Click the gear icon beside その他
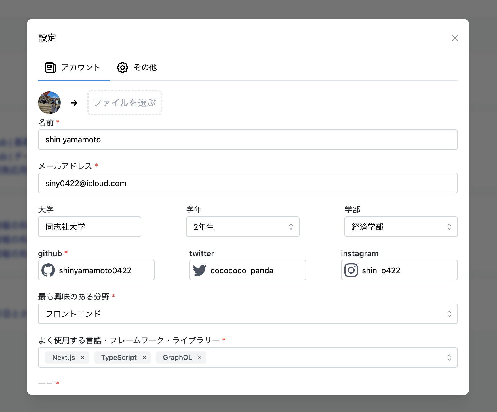Image resolution: width=497 pixels, height=412 pixels. click(122, 68)
